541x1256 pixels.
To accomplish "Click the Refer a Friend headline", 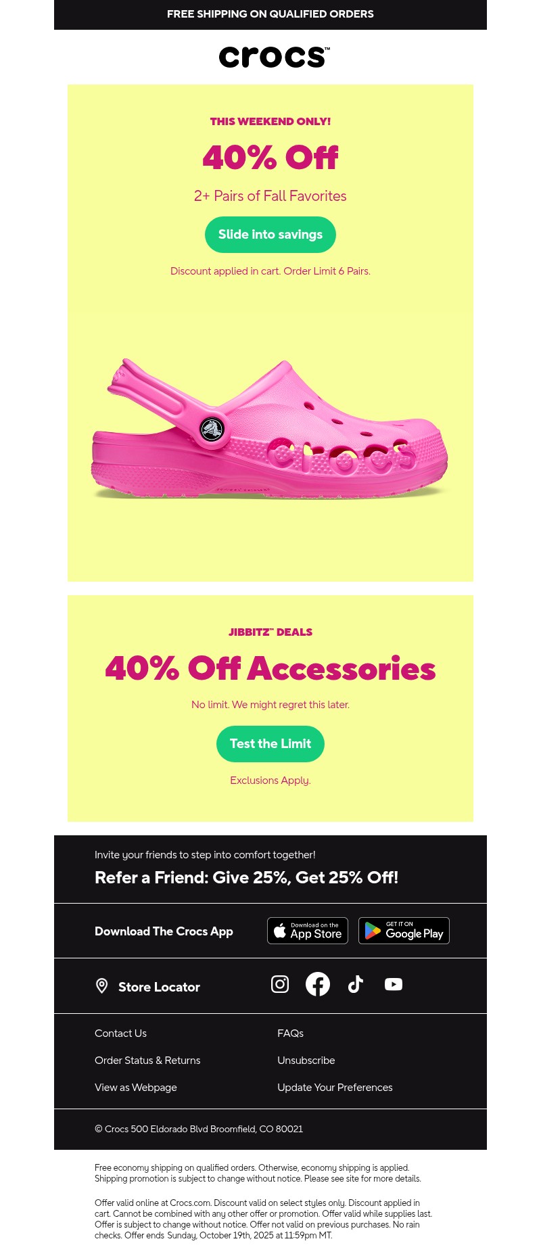I will pos(246,877).
